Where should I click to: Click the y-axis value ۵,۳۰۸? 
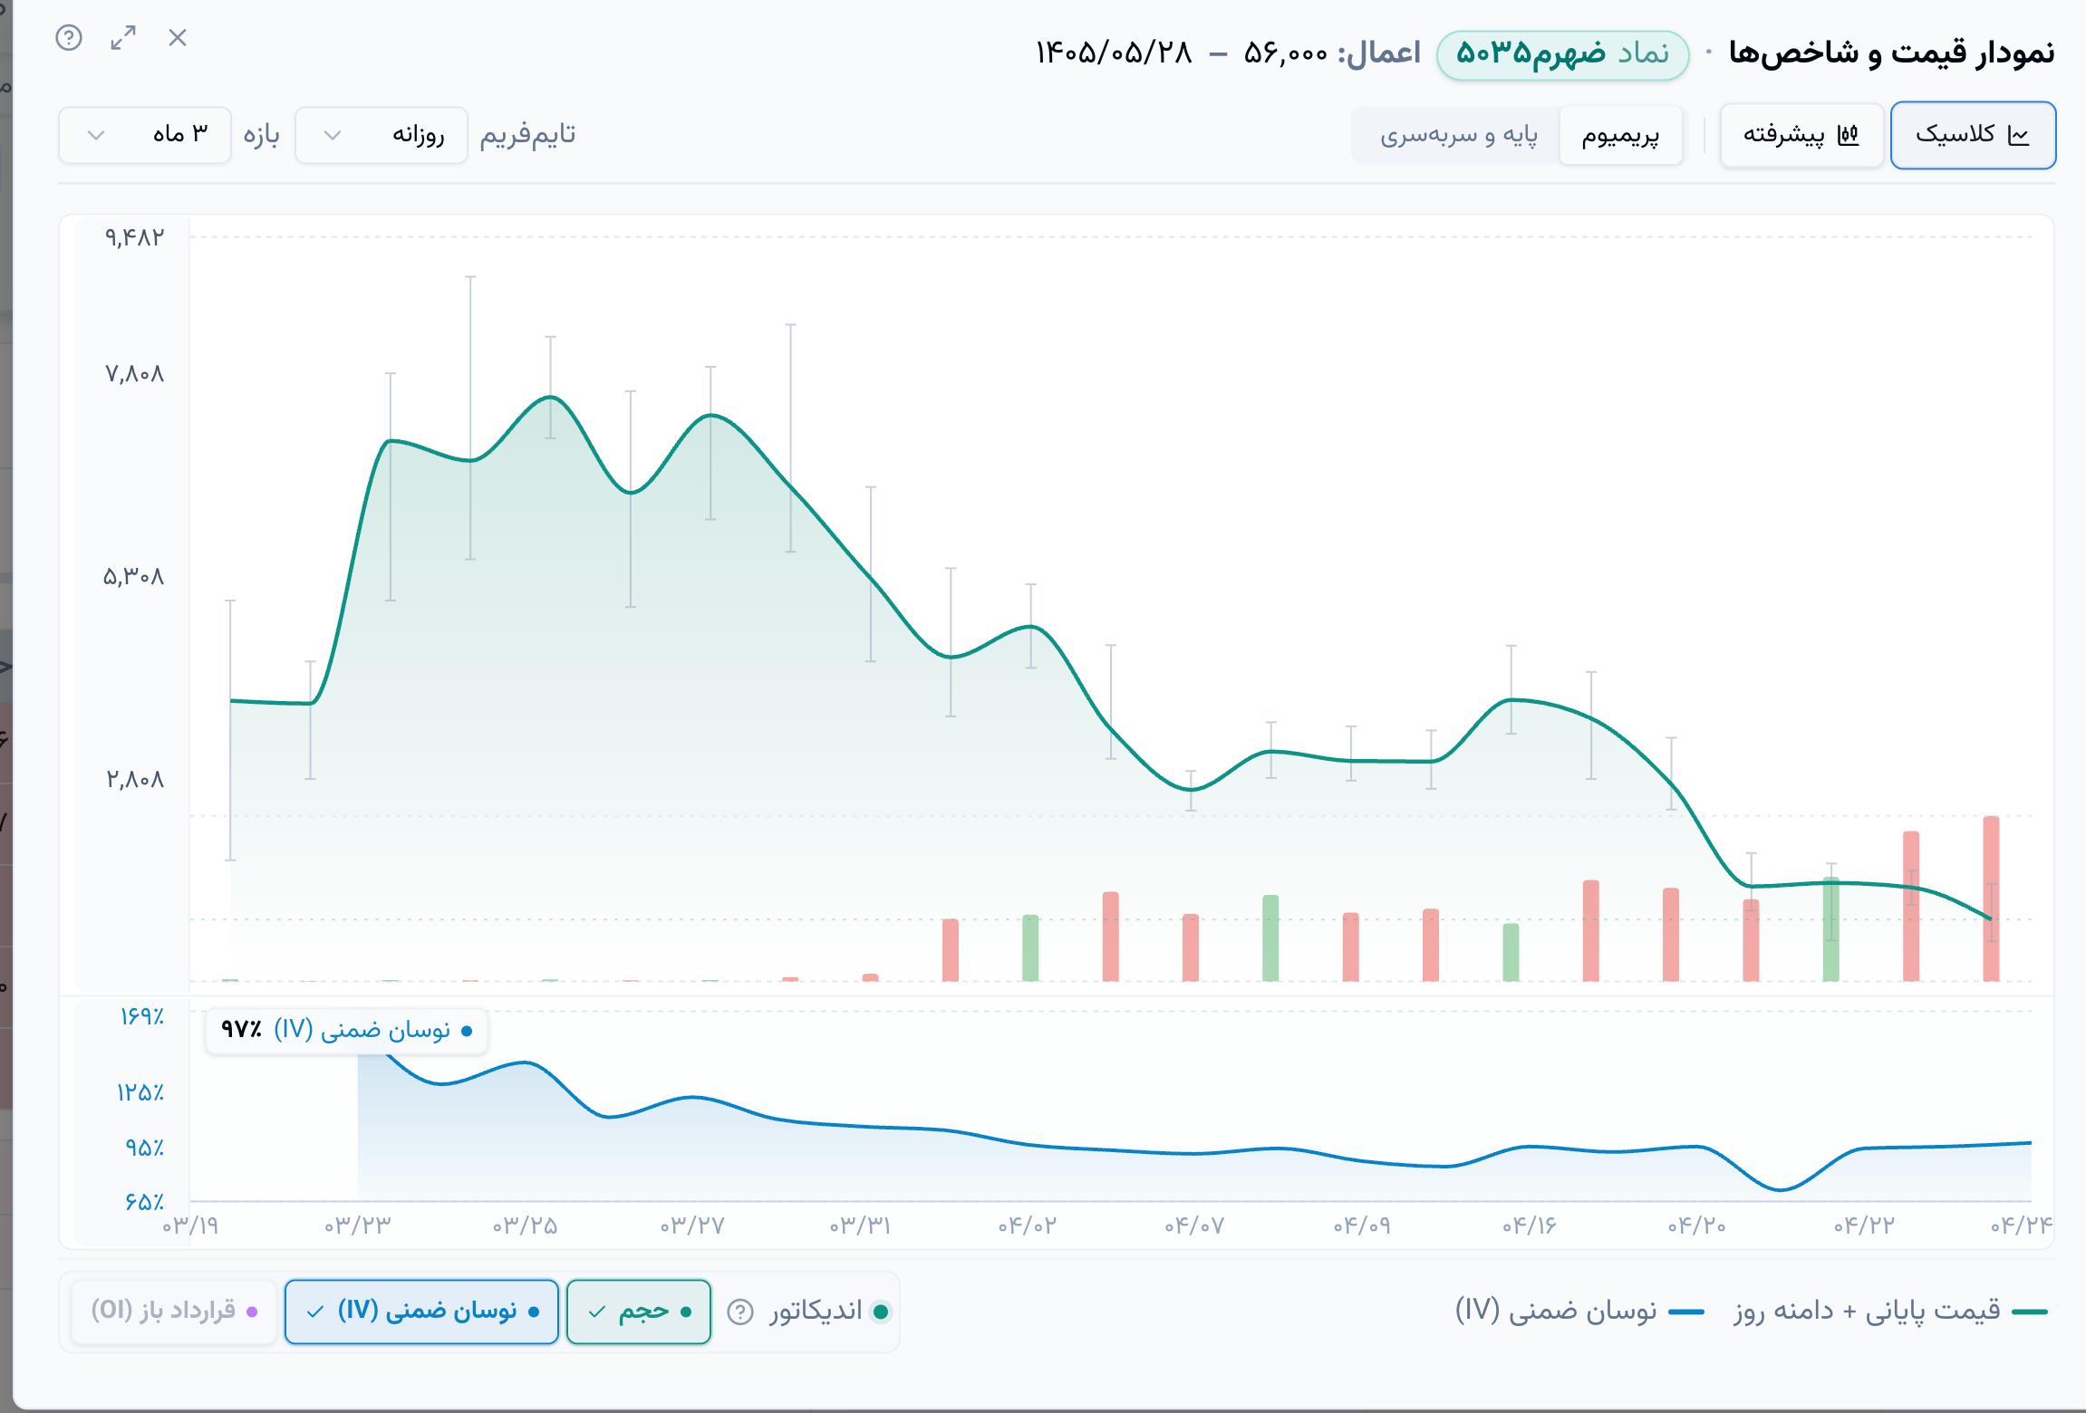tap(134, 576)
